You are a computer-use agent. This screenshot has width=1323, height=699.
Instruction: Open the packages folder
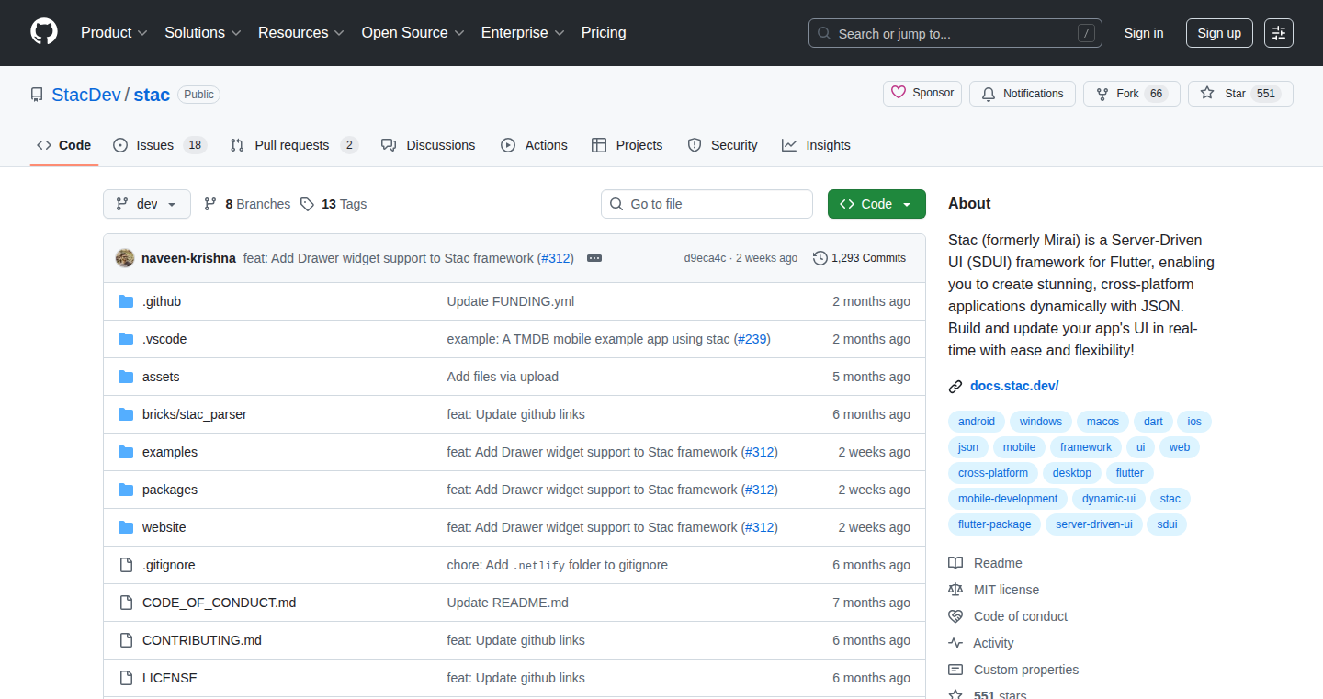(x=170, y=490)
